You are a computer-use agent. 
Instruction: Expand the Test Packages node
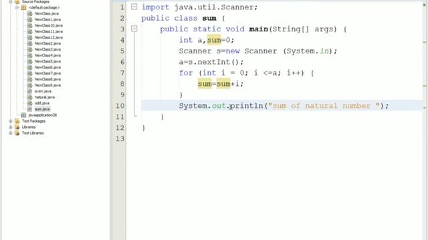11,121
